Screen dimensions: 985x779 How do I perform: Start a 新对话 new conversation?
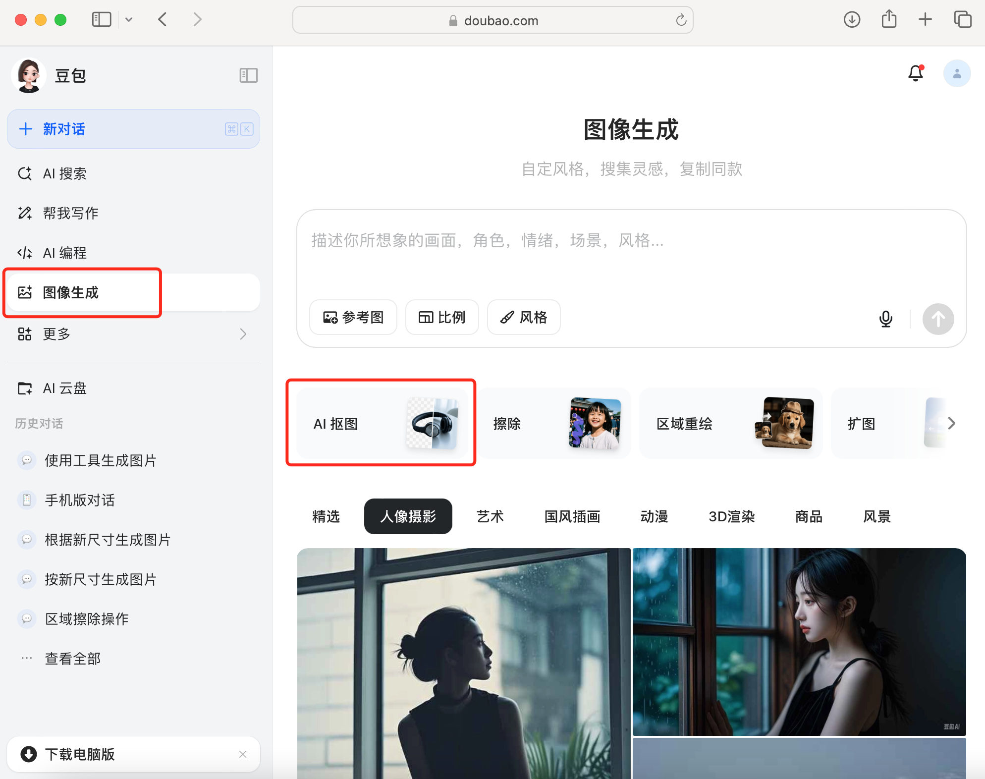click(133, 129)
